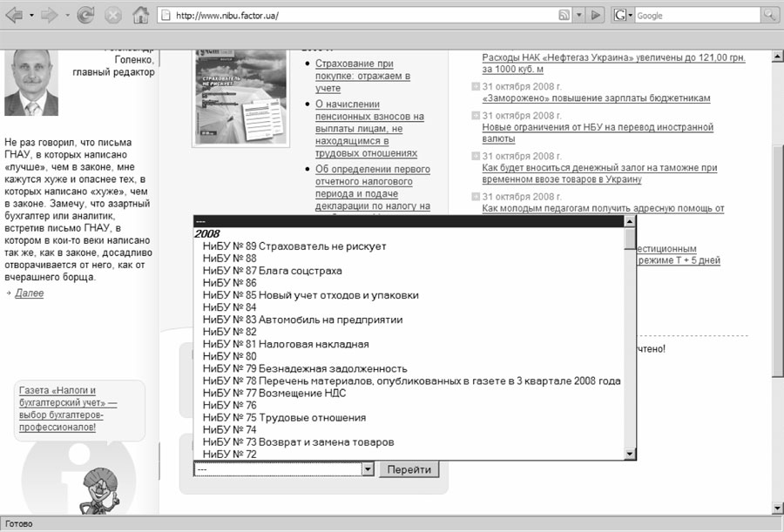Click the magazine cover thumbnail
Screen dimensions: 784x532
tap(239, 96)
